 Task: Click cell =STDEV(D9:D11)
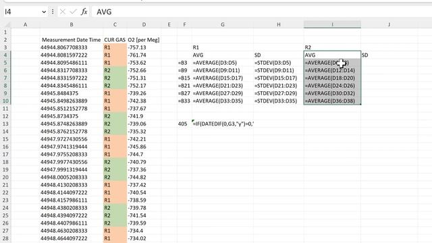tap(279, 70)
